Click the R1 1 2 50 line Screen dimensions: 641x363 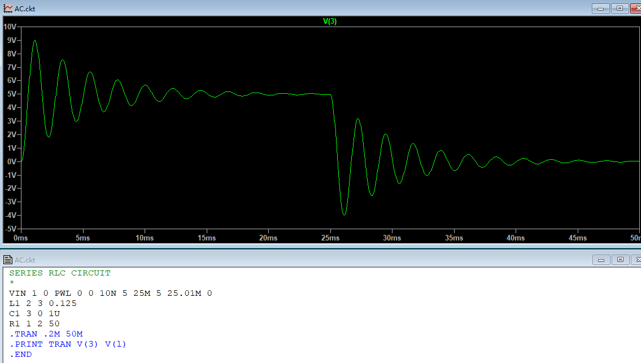click(34, 323)
